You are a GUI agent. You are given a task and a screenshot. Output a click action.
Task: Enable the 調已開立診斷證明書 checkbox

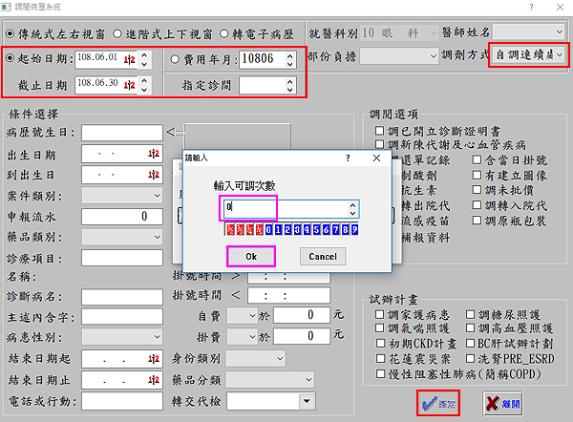pyautogui.click(x=381, y=130)
